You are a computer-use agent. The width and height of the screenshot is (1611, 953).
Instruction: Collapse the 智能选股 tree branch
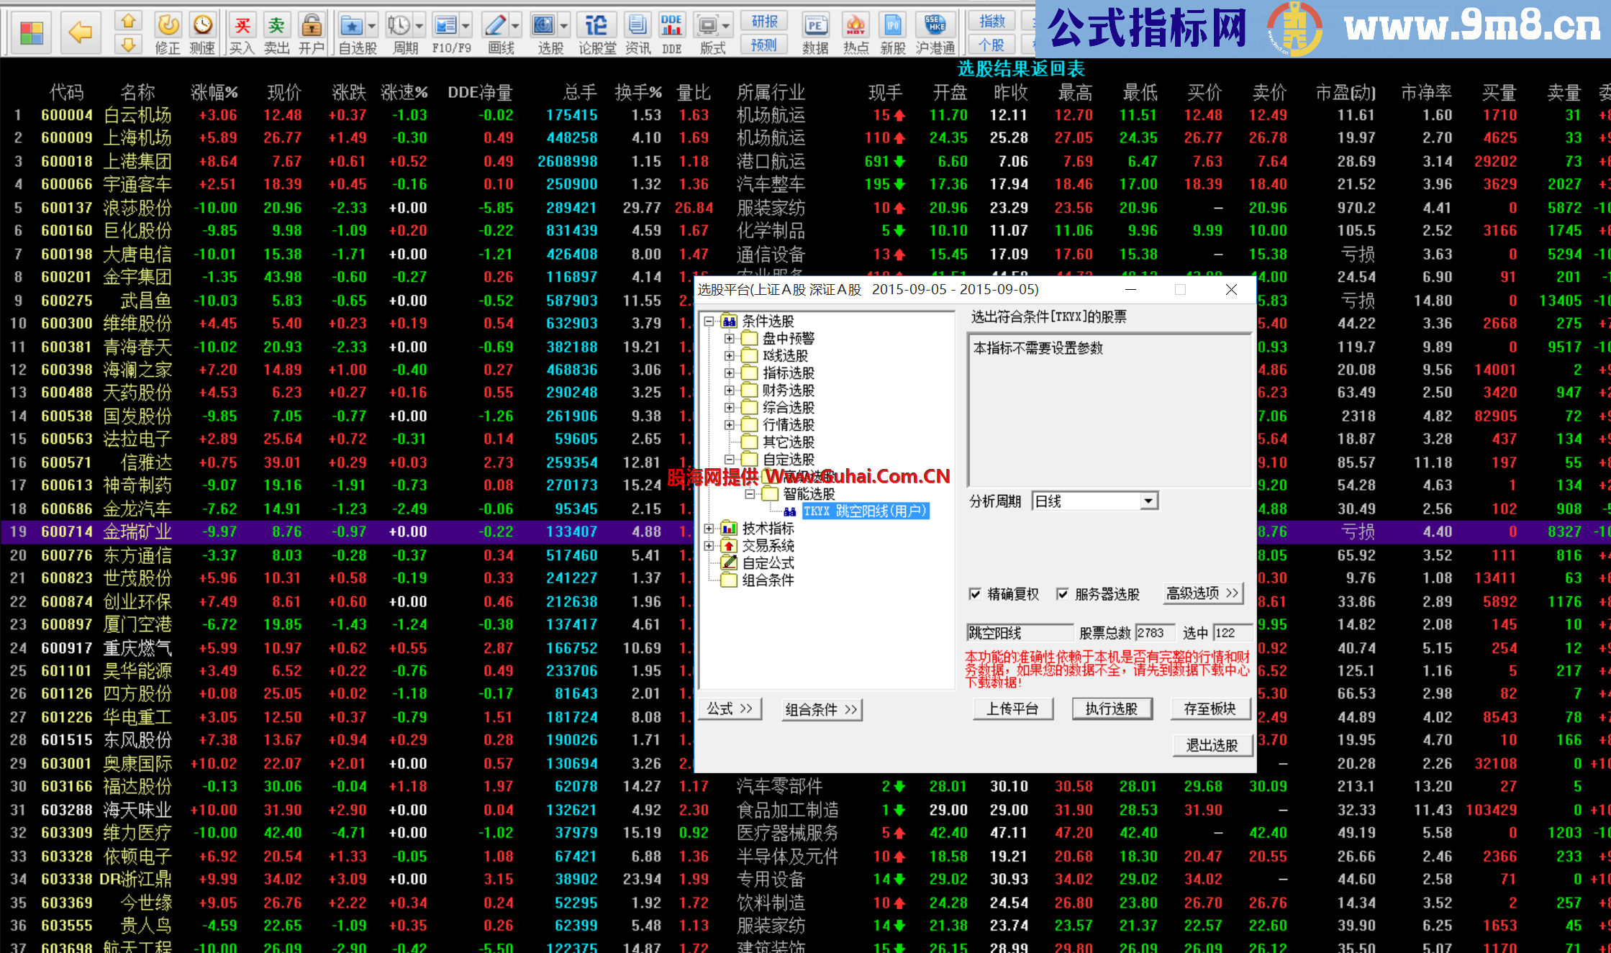748,493
